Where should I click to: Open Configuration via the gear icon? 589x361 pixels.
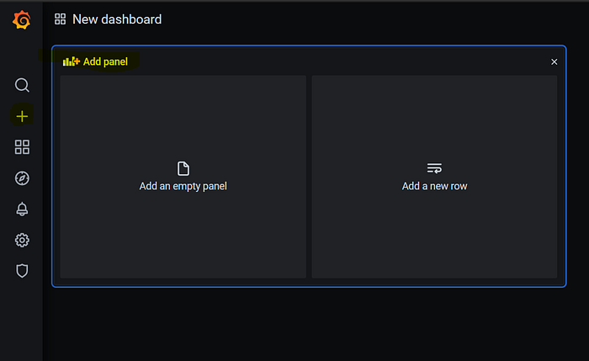[x=22, y=240]
